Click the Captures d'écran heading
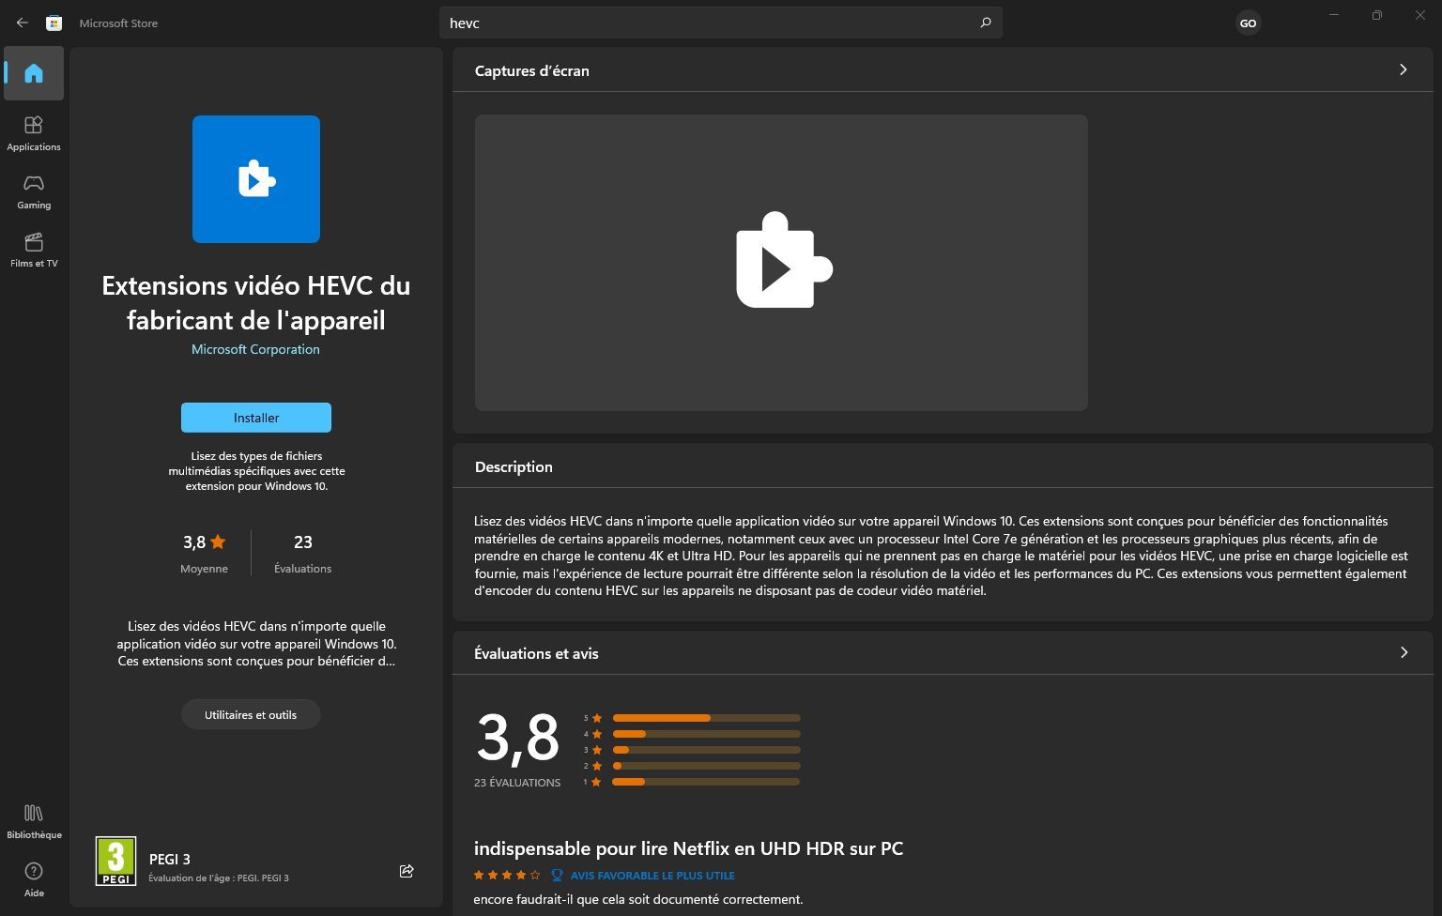This screenshot has width=1442, height=916. tap(532, 70)
